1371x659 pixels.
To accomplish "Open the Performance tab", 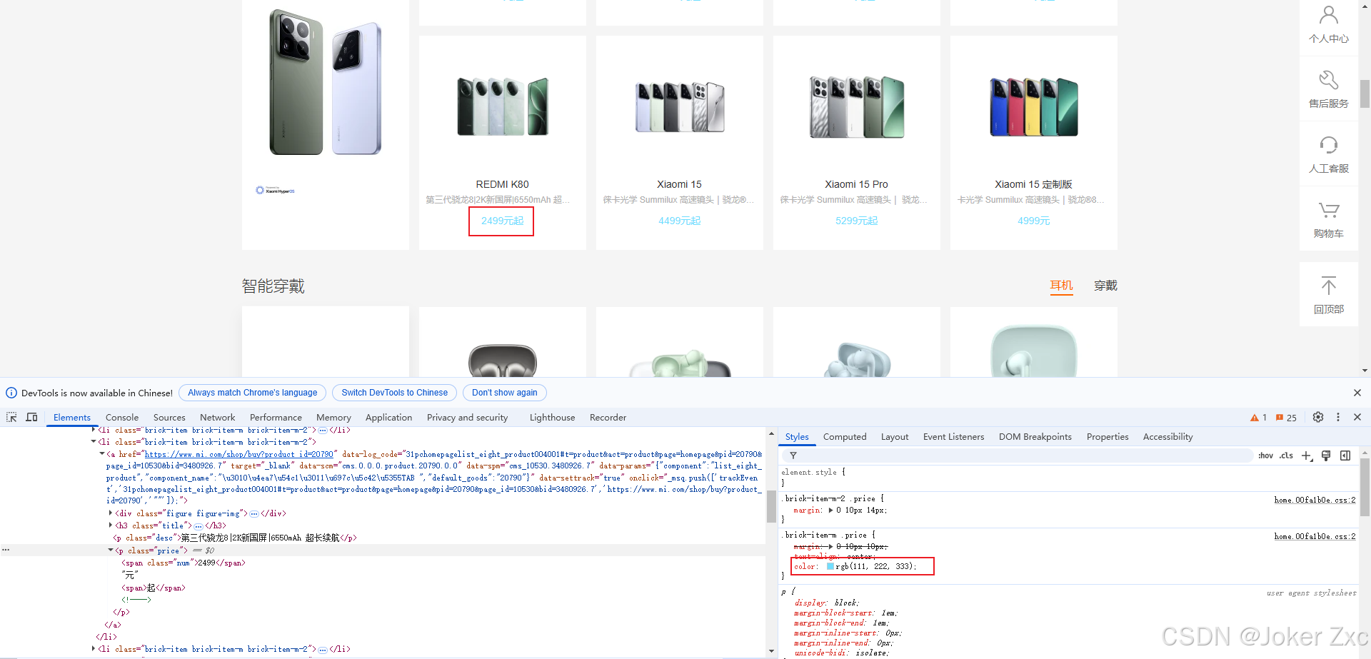I will pyautogui.click(x=276, y=418).
